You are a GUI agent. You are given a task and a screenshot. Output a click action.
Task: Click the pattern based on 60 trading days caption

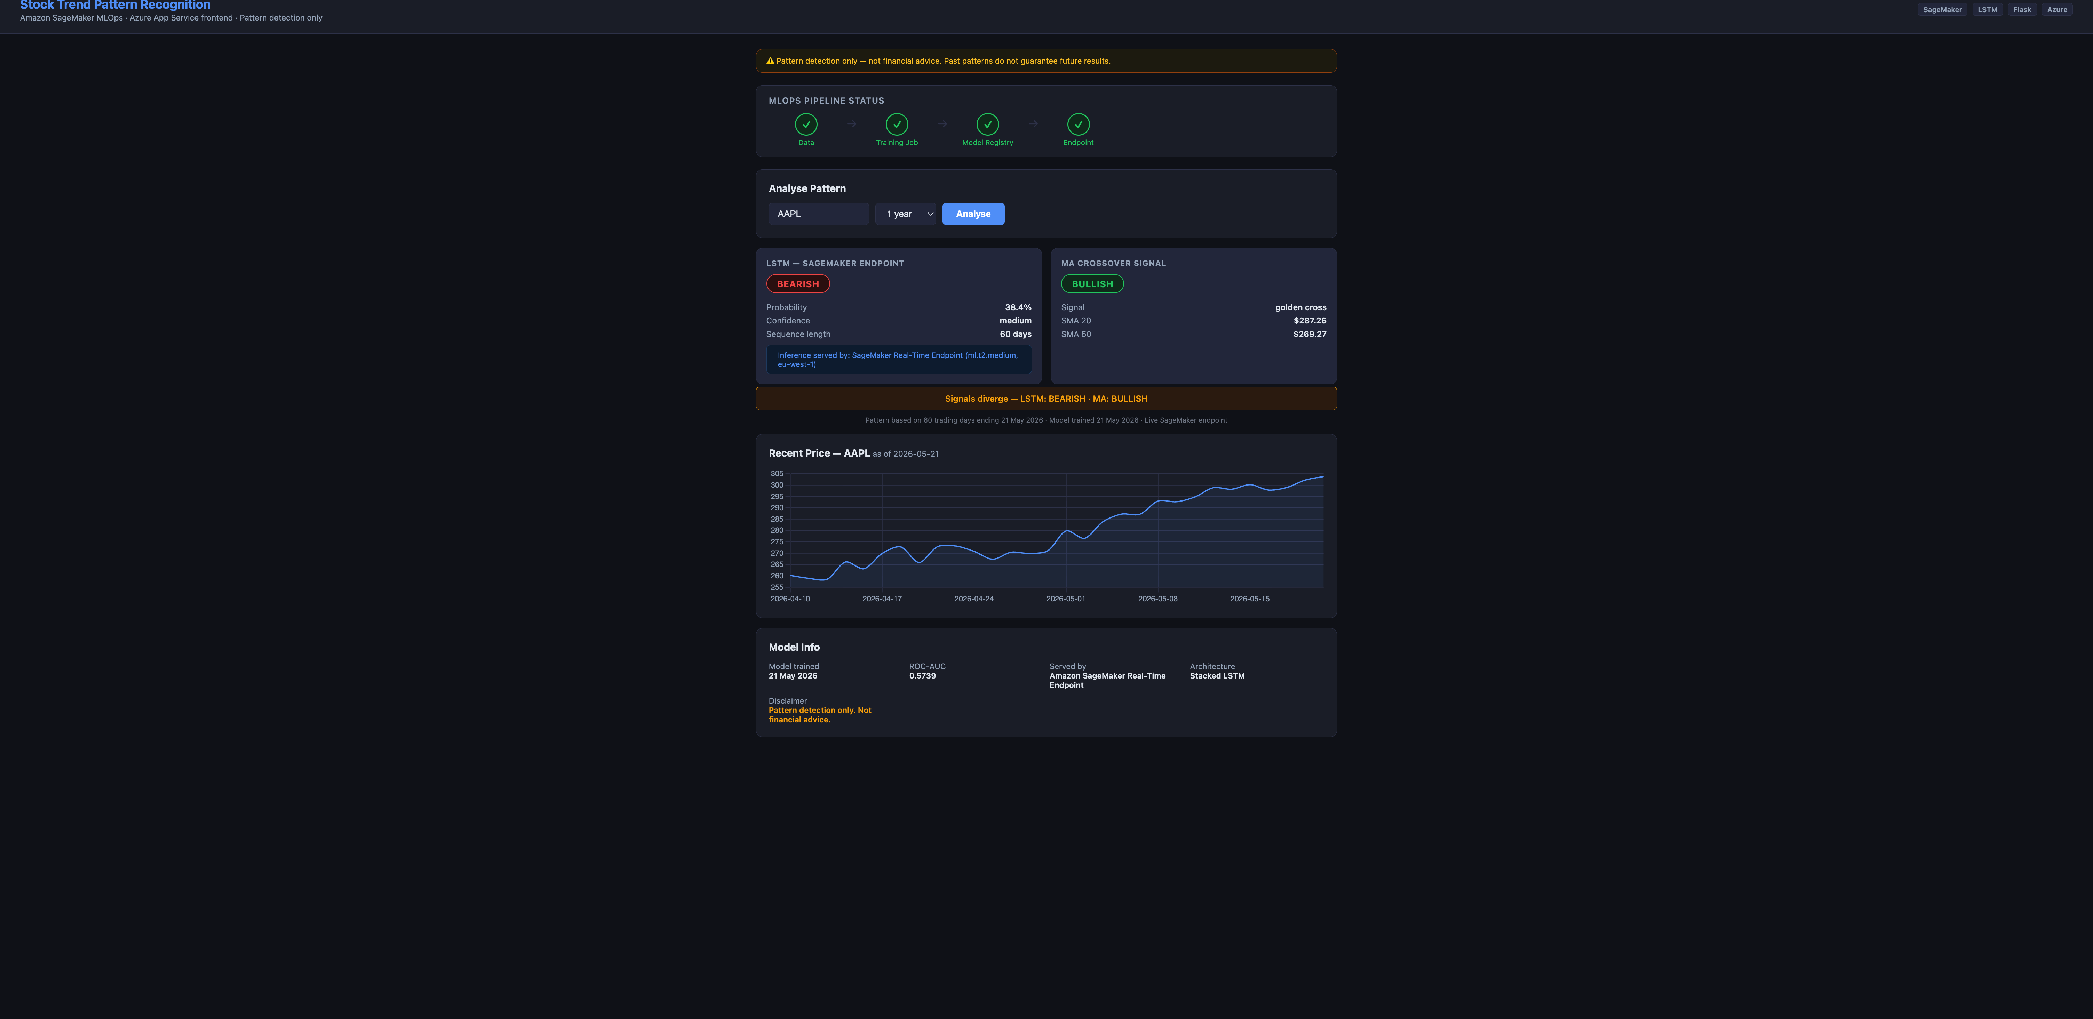[x=1046, y=420]
